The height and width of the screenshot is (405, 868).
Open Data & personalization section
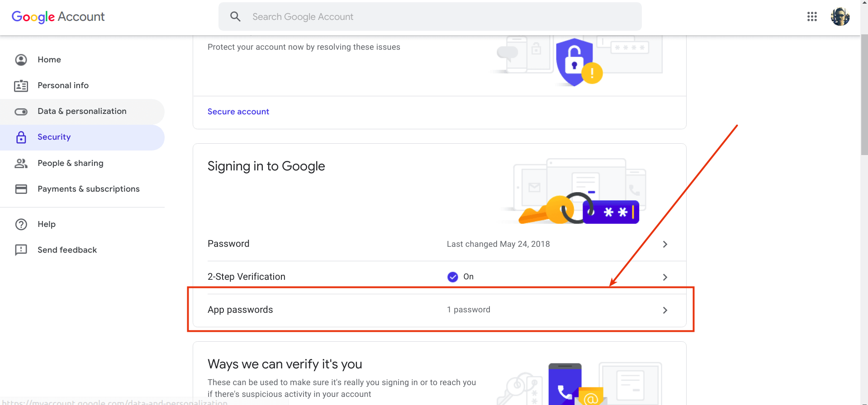click(x=82, y=112)
